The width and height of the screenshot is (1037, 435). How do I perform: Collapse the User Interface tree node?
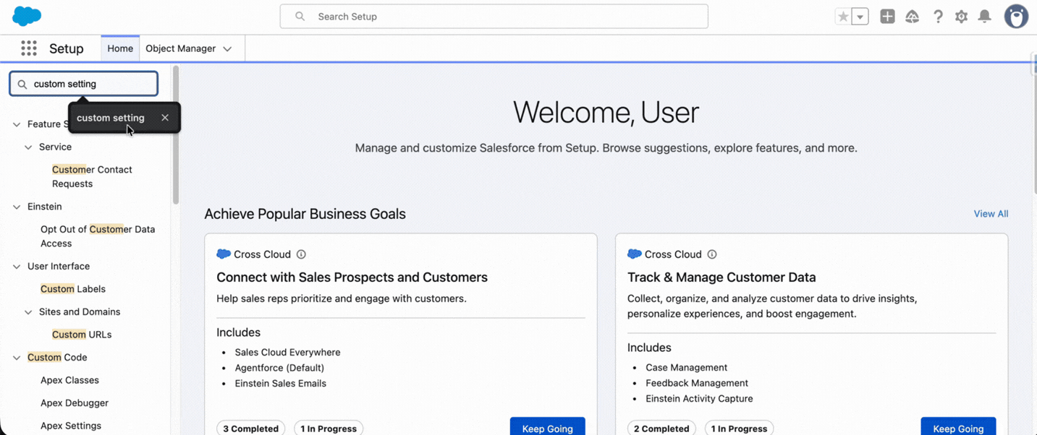coord(17,267)
